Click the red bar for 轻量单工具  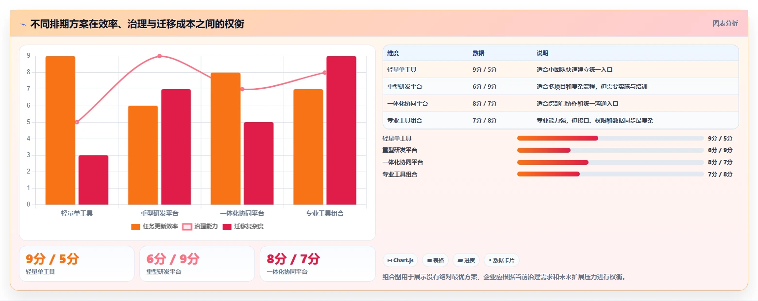93,180
